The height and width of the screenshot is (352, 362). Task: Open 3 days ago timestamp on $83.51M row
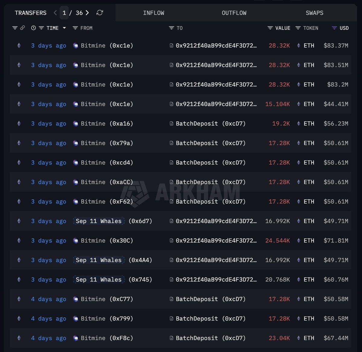(49, 65)
